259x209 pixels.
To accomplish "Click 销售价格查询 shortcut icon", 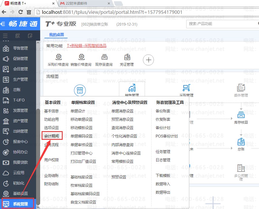I will pos(81,57).
